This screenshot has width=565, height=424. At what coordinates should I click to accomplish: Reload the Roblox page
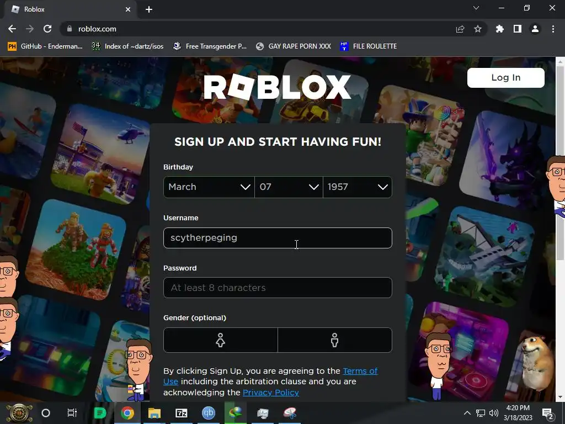coord(47,29)
